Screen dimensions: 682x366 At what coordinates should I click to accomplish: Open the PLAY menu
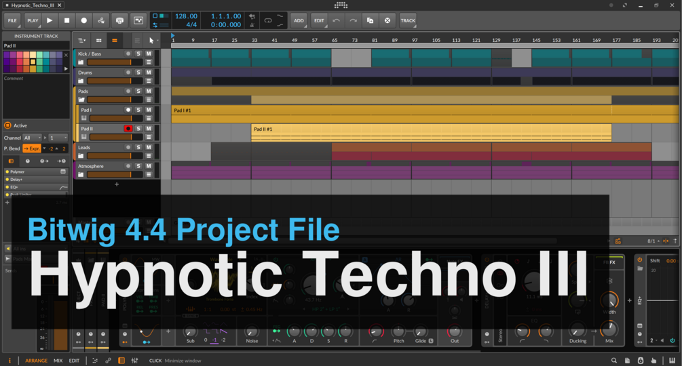[x=33, y=20]
